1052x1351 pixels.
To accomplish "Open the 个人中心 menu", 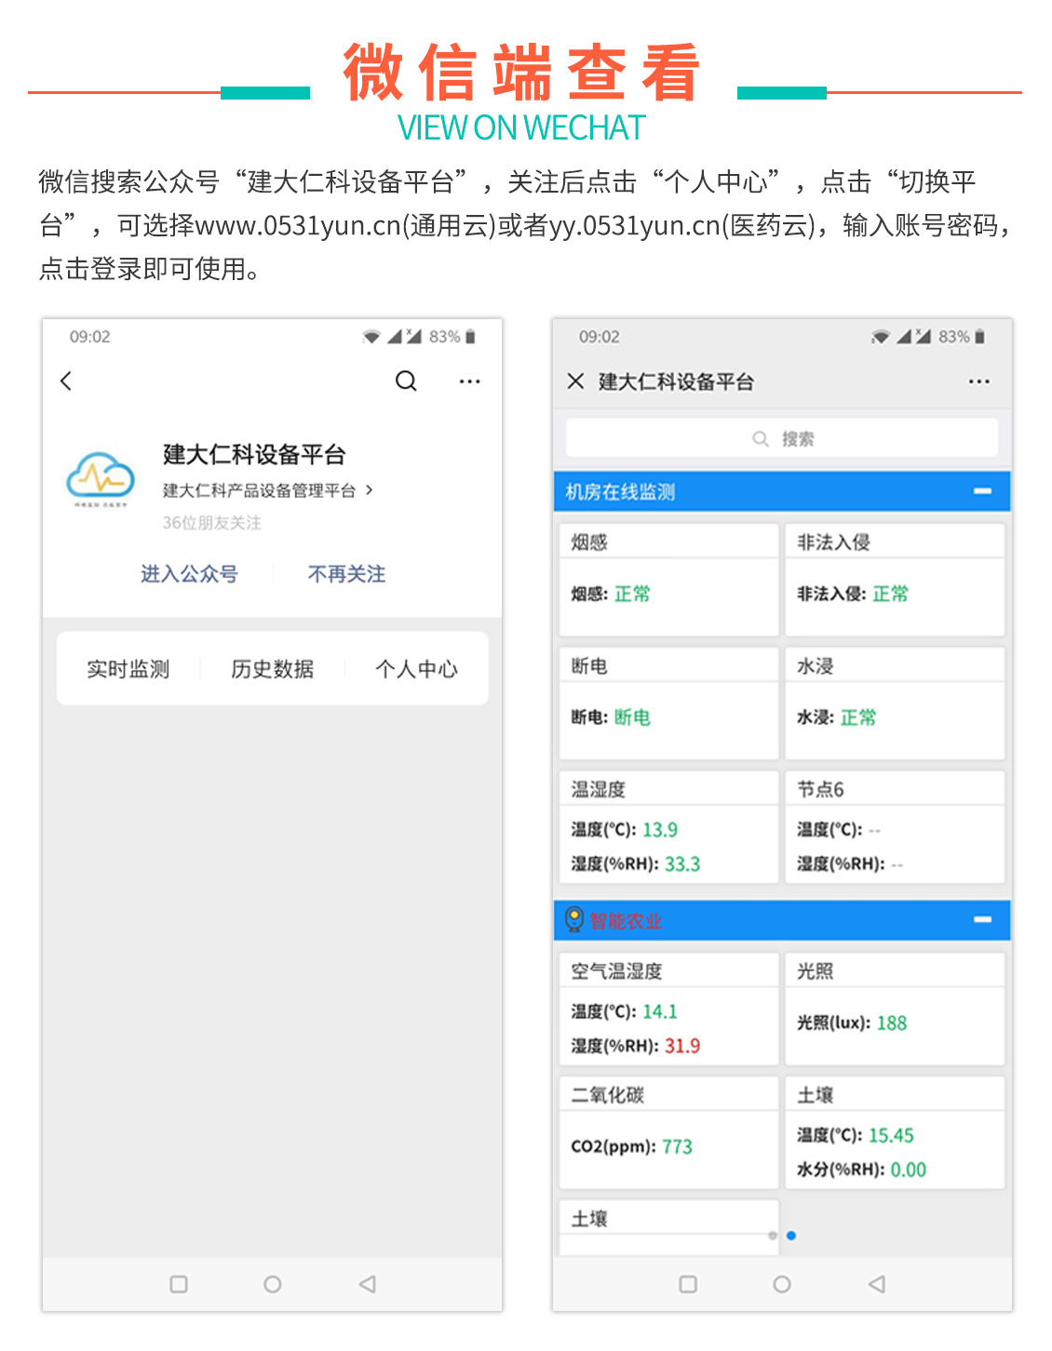I will pyautogui.click(x=416, y=669).
